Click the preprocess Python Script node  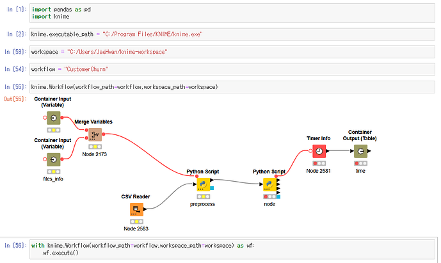tap(204, 185)
